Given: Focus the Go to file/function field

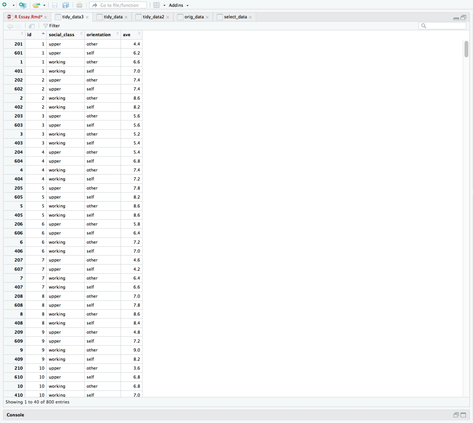Looking at the screenshot, I should pos(118,5).
